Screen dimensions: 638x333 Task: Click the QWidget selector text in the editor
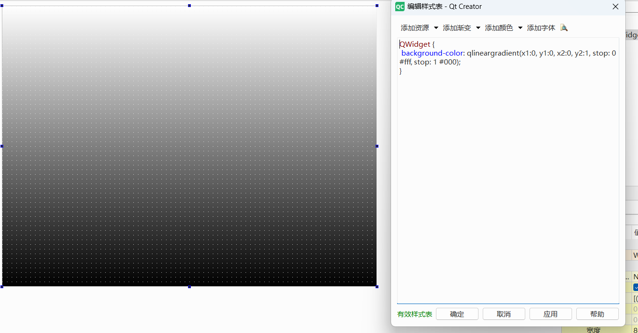point(414,44)
